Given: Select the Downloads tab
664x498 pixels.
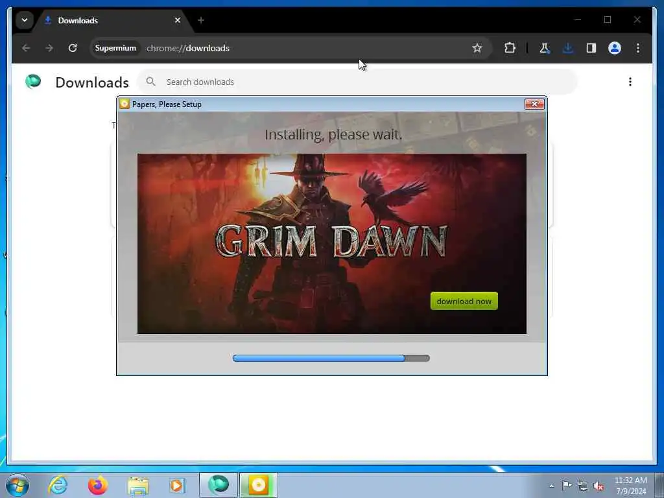Looking at the screenshot, I should point(112,20).
